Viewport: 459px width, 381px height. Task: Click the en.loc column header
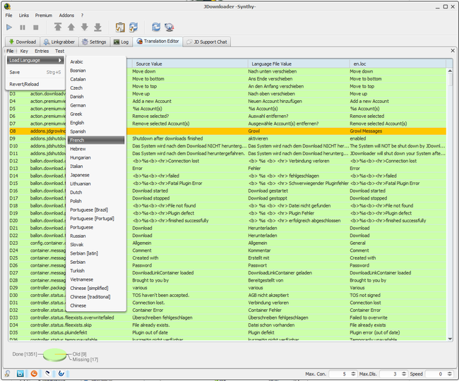(x=398, y=64)
